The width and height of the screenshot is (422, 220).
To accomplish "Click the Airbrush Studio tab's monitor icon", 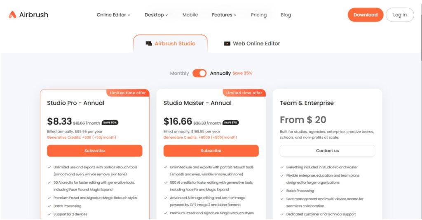I will 148,43.
